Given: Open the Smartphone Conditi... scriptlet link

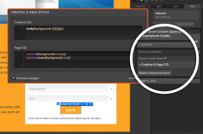Looking at the screenshot, I should pos(157,36).
